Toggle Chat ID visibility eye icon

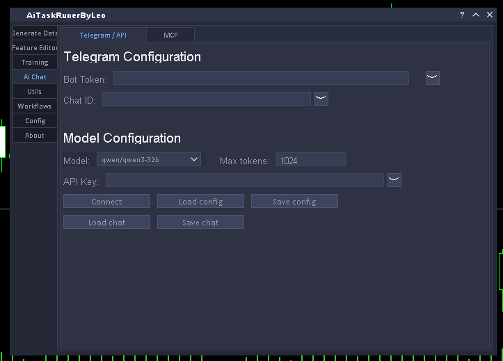click(x=321, y=99)
